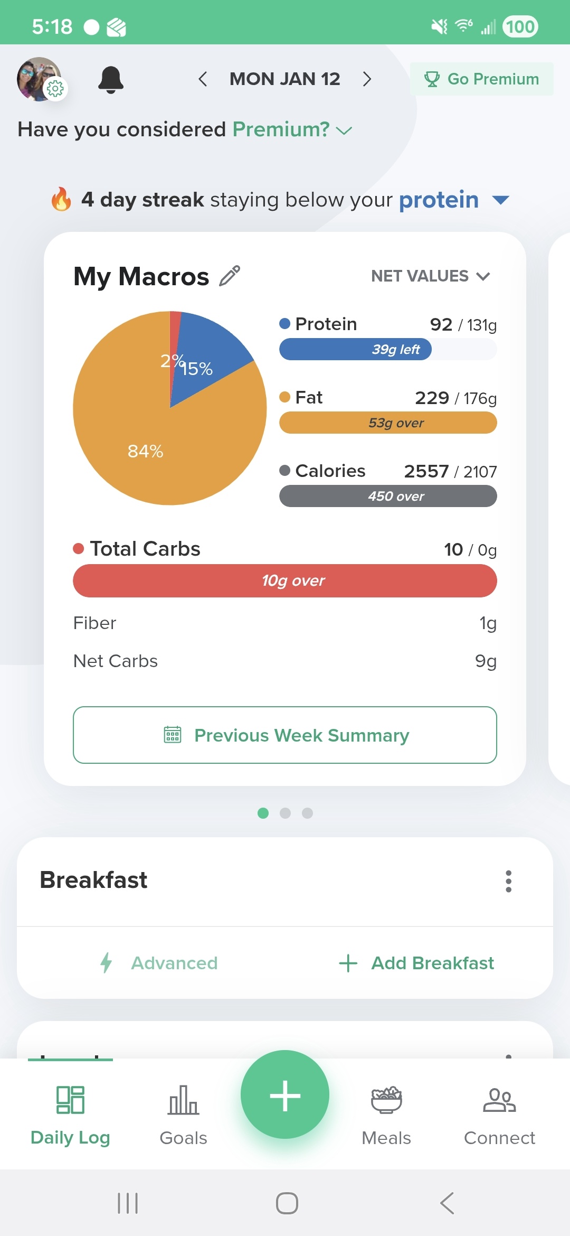The width and height of the screenshot is (570, 1236).
Task: Open the Meals tab
Action: pyautogui.click(x=386, y=1115)
